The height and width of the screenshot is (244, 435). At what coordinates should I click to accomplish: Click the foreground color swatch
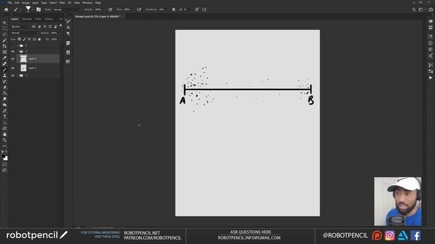point(3,156)
